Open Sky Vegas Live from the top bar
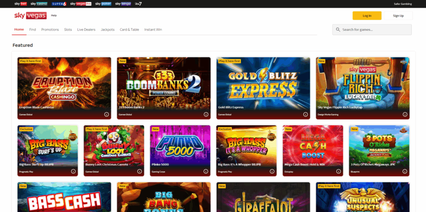The height and width of the screenshot is (212, 426). point(81,4)
